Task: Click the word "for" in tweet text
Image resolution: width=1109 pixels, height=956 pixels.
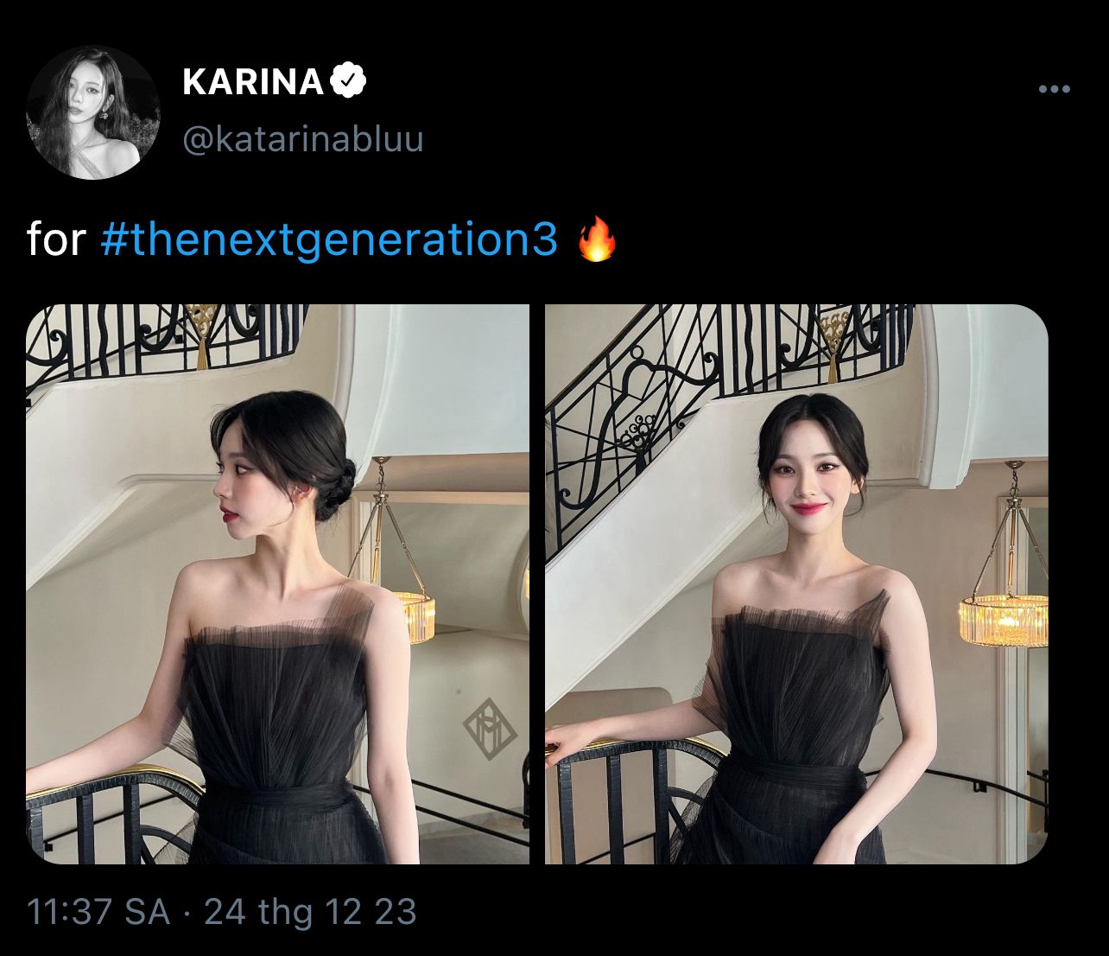Action: point(56,239)
